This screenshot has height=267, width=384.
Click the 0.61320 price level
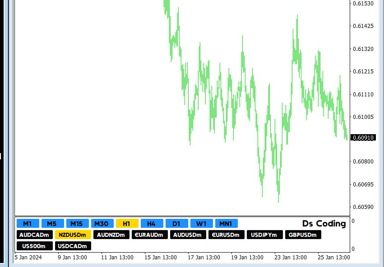click(x=363, y=49)
